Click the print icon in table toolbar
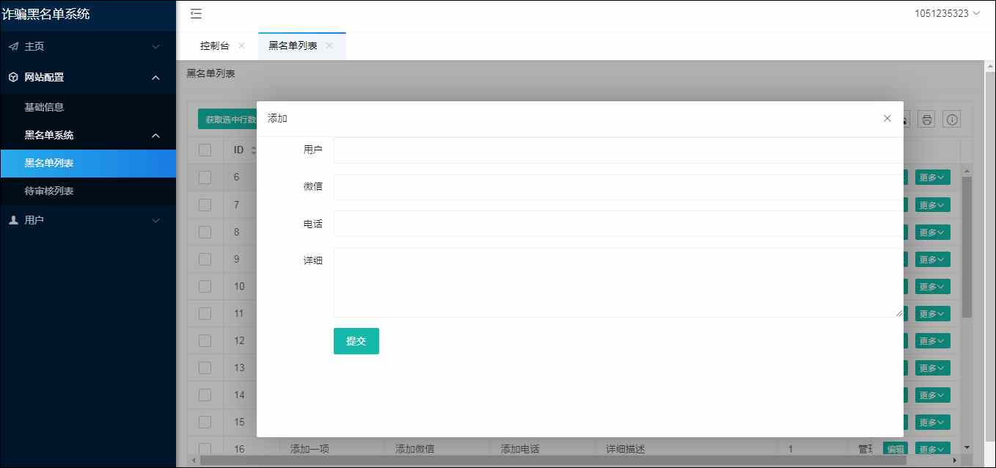996x468 pixels. (x=927, y=120)
